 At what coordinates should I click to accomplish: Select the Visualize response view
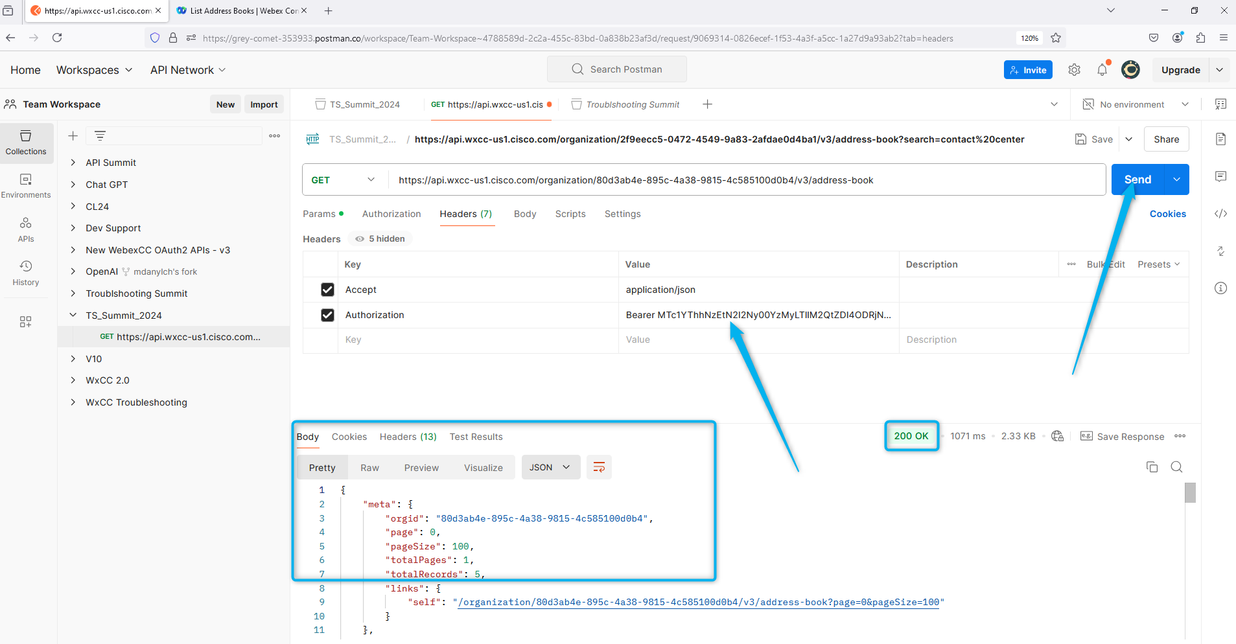(x=484, y=468)
